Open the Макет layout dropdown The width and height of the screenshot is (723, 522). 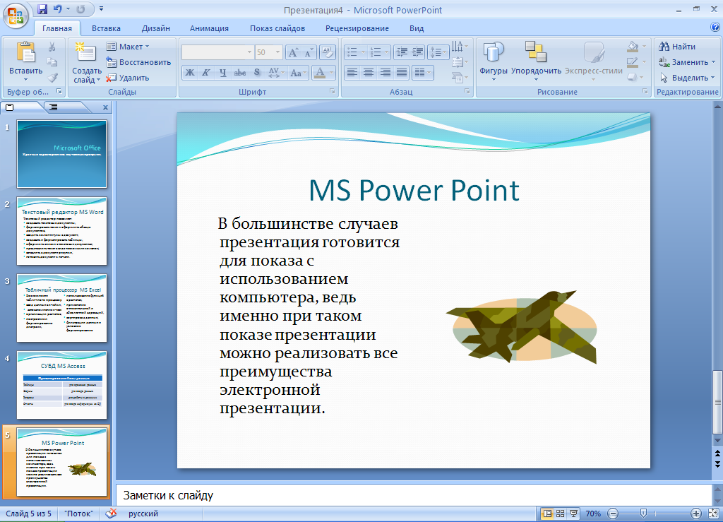pyautogui.click(x=128, y=47)
